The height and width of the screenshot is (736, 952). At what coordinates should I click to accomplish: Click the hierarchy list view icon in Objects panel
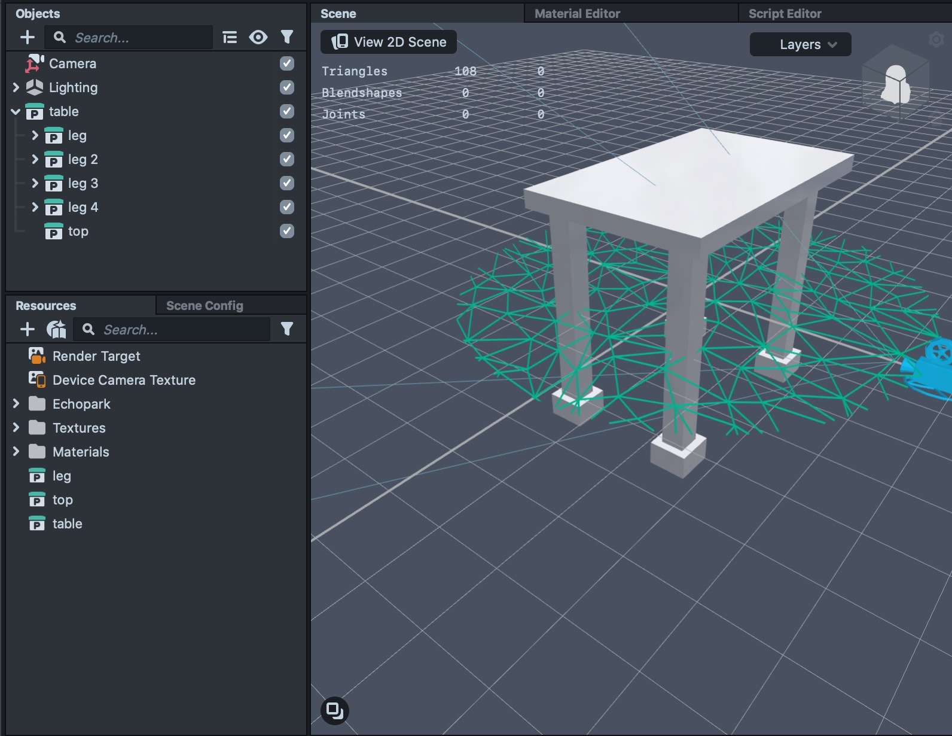[x=230, y=38]
